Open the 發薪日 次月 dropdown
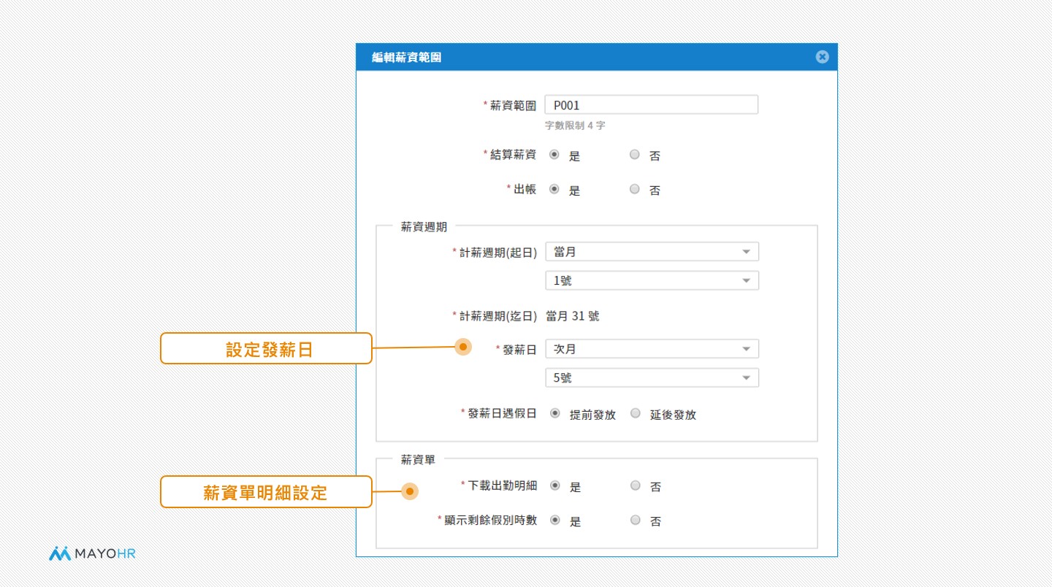 click(652, 349)
